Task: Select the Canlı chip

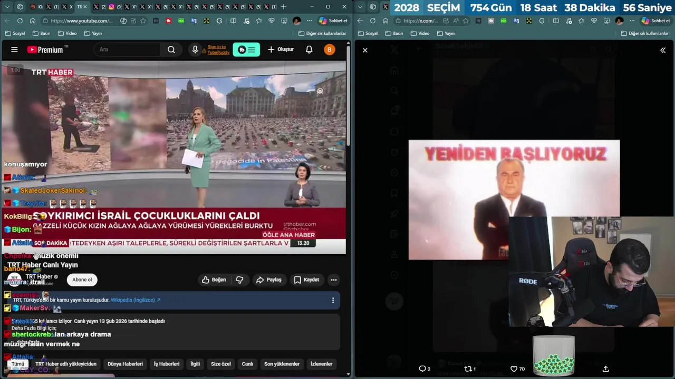Action: [x=247, y=364]
